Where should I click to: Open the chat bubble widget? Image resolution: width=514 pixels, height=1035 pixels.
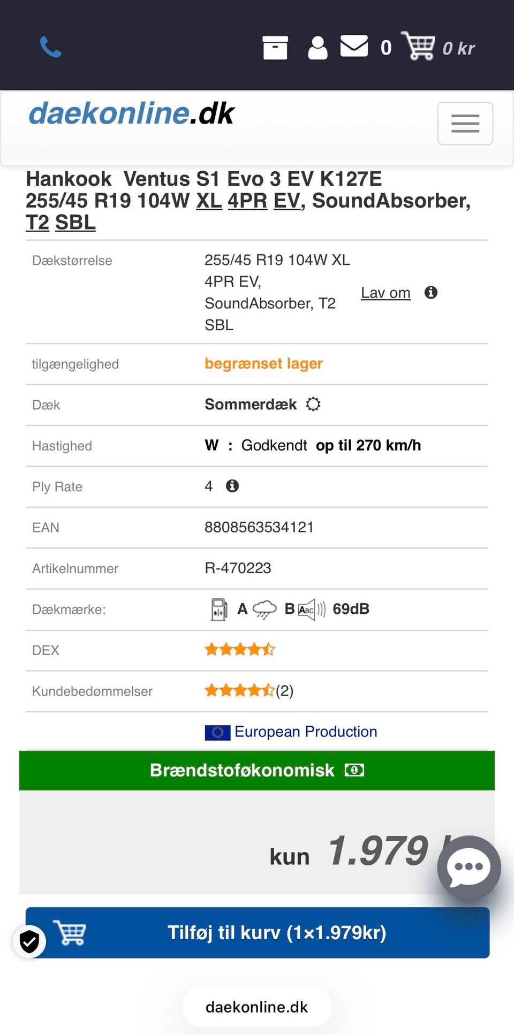click(468, 867)
